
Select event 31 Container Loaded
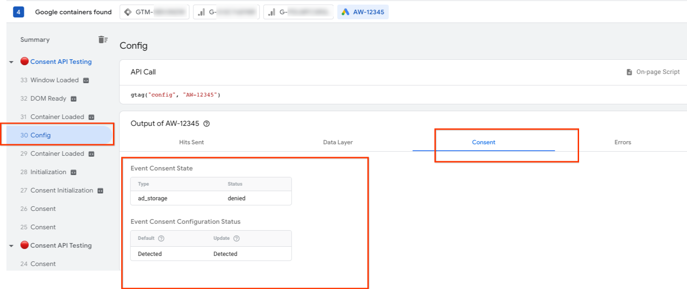point(57,117)
